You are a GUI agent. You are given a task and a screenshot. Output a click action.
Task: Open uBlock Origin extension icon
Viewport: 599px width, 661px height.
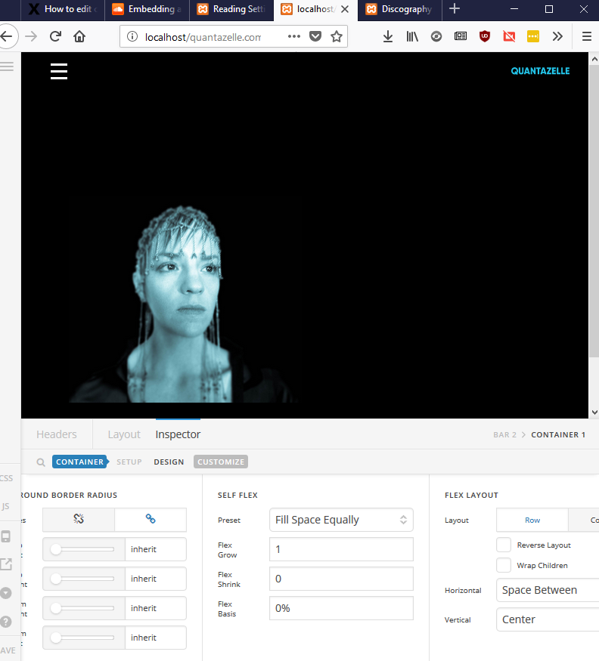tap(485, 36)
